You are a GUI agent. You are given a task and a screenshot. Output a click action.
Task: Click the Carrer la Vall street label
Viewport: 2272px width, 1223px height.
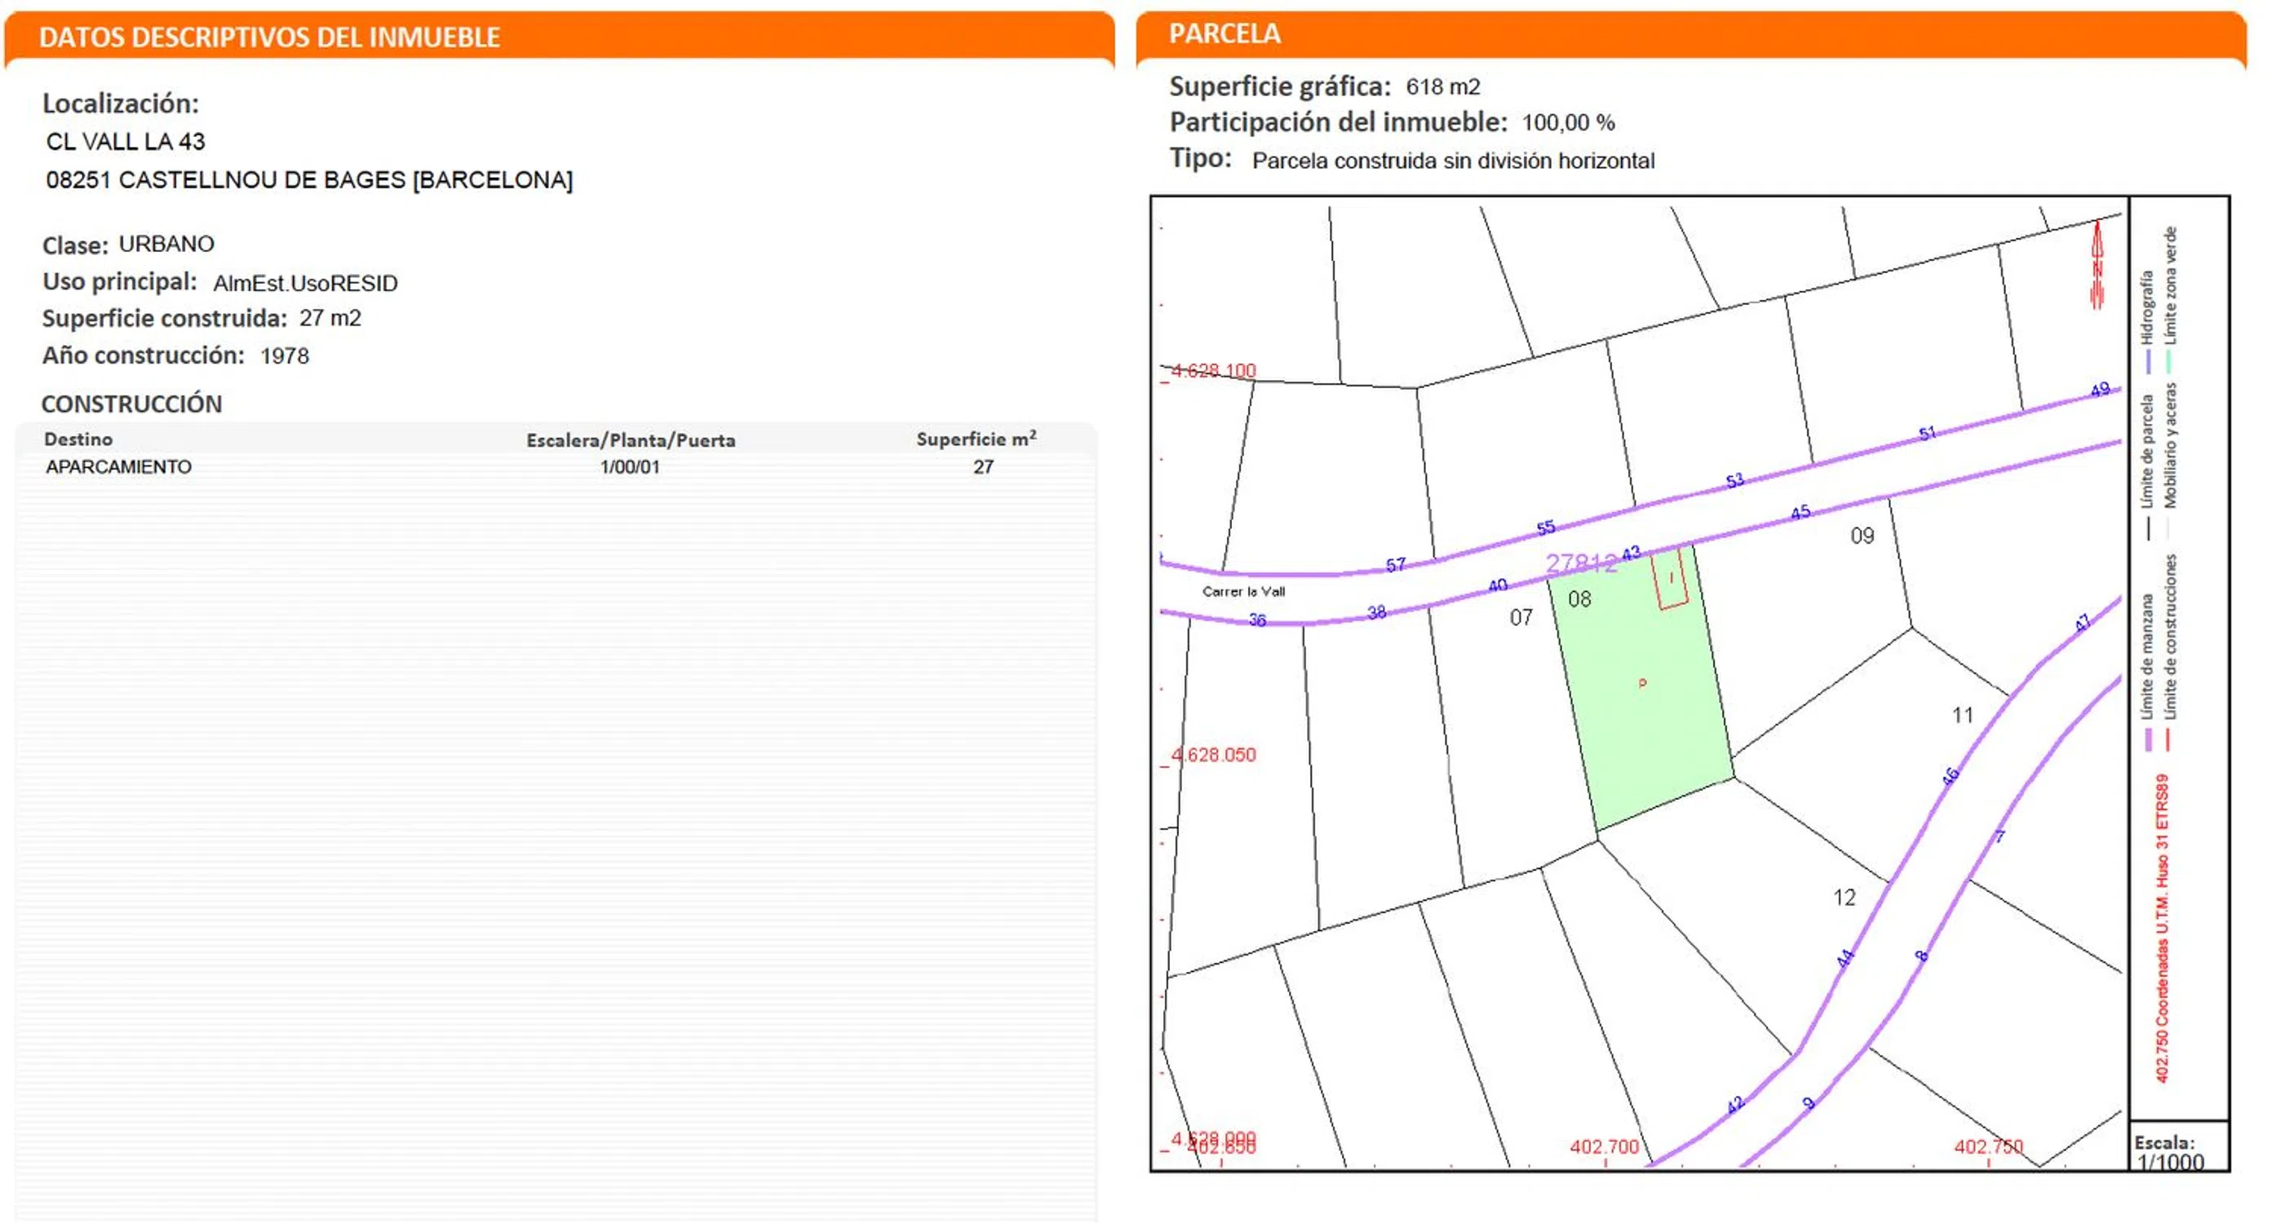coord(1243,592)
